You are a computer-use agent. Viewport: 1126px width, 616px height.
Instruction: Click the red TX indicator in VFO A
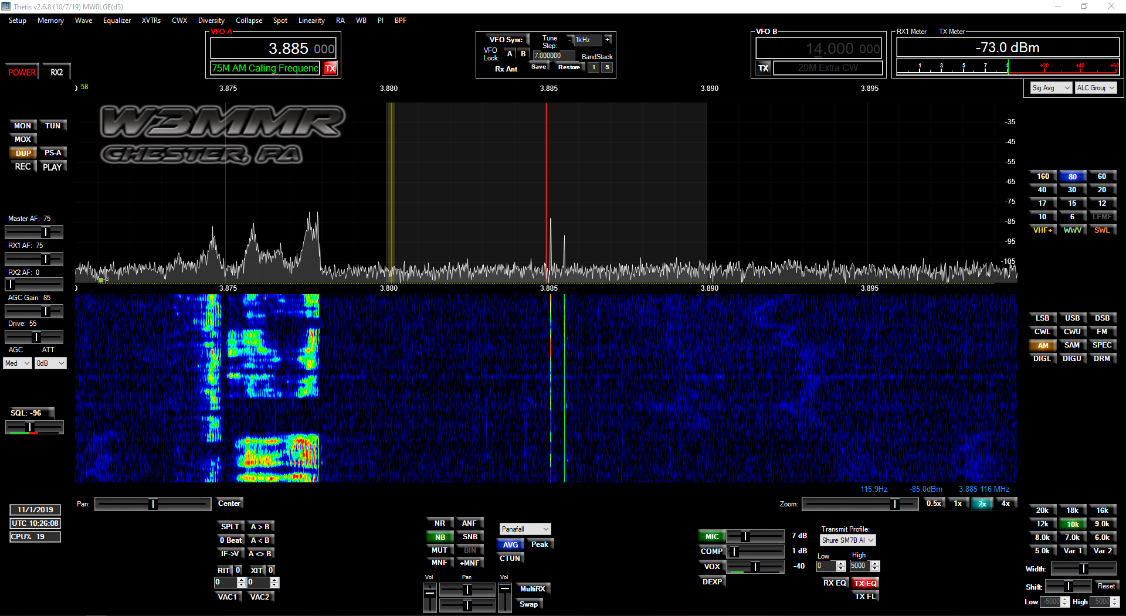[x=330, y=69]
